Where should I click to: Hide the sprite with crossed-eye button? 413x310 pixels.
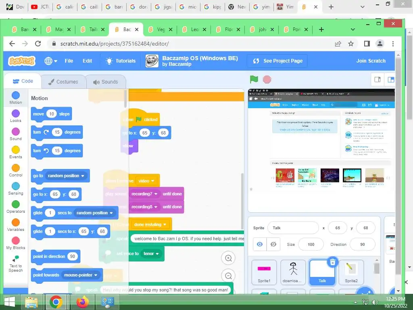[x=273, y=244]
